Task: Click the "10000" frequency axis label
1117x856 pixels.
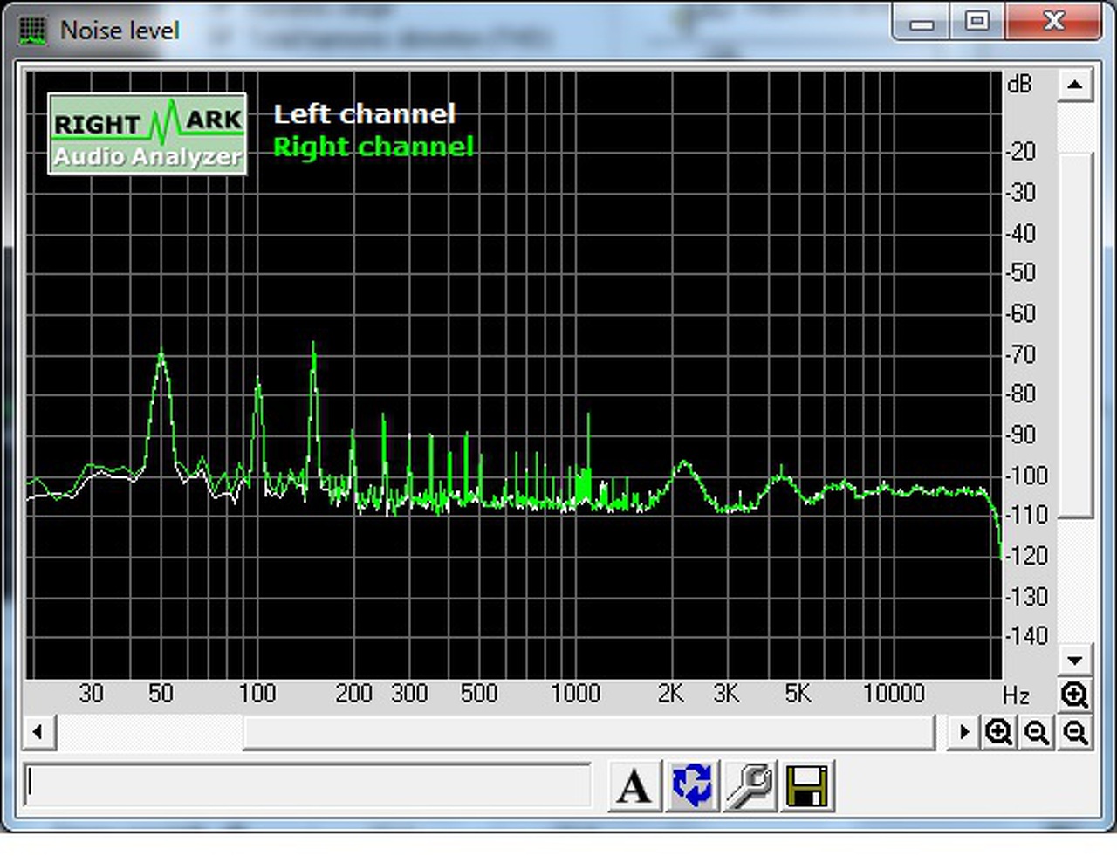Action: click(x=894, y=694)
